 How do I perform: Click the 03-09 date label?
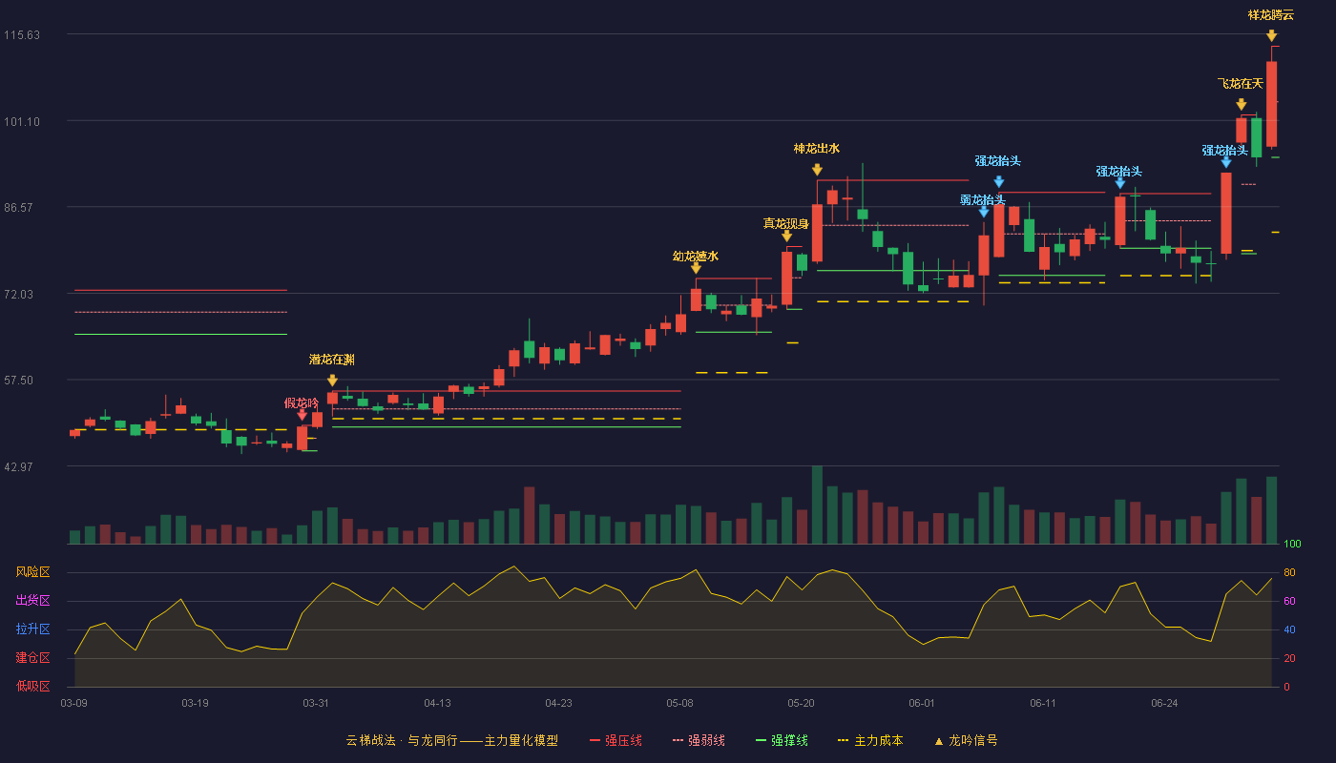(73, 703)
